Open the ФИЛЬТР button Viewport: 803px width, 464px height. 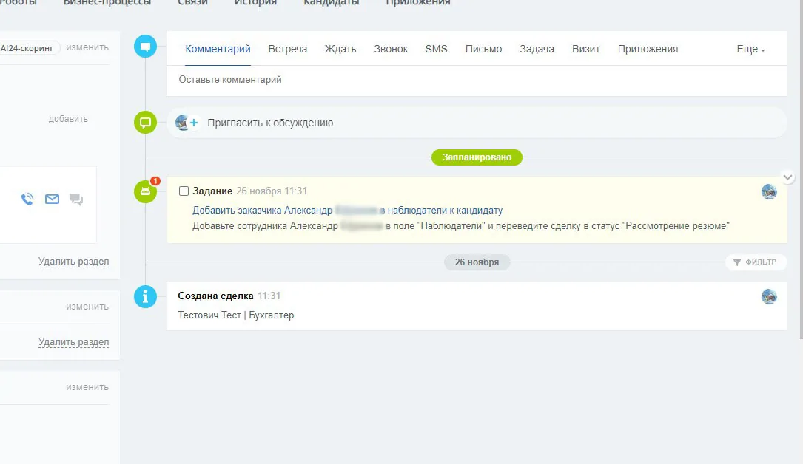click(756, 262)
